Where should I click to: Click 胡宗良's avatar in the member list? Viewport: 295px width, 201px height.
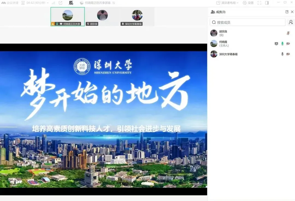[214, 33]
